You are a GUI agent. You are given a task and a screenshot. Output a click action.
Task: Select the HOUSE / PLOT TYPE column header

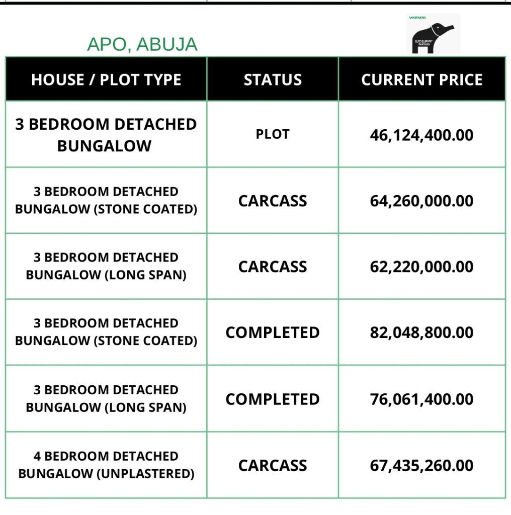pos(106,79)
